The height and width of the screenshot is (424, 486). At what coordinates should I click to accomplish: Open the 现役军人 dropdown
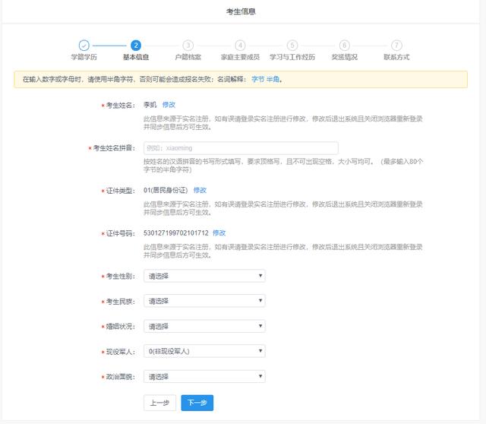pyautogui.click(x=204, y=351)
